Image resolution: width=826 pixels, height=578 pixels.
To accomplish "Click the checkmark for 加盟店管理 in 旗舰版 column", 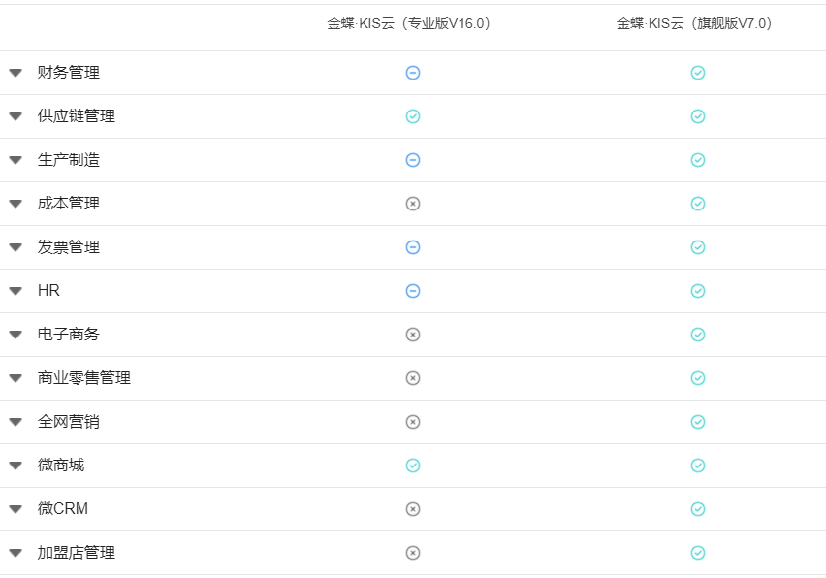I will click(698, 553).
